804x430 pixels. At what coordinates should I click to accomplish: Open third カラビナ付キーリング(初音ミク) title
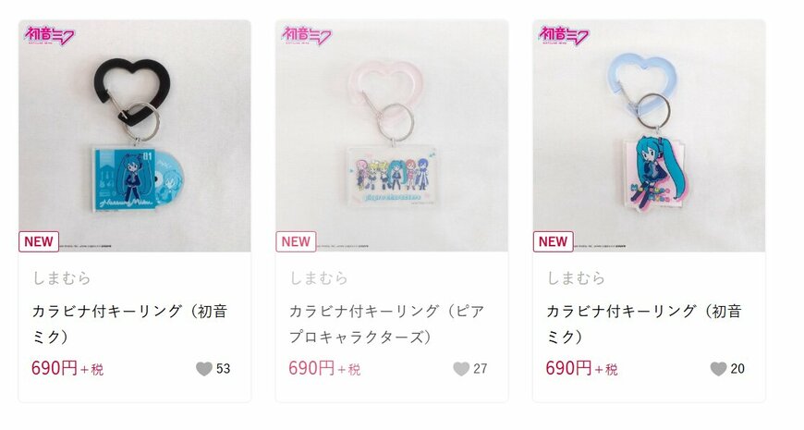point(644,324)
